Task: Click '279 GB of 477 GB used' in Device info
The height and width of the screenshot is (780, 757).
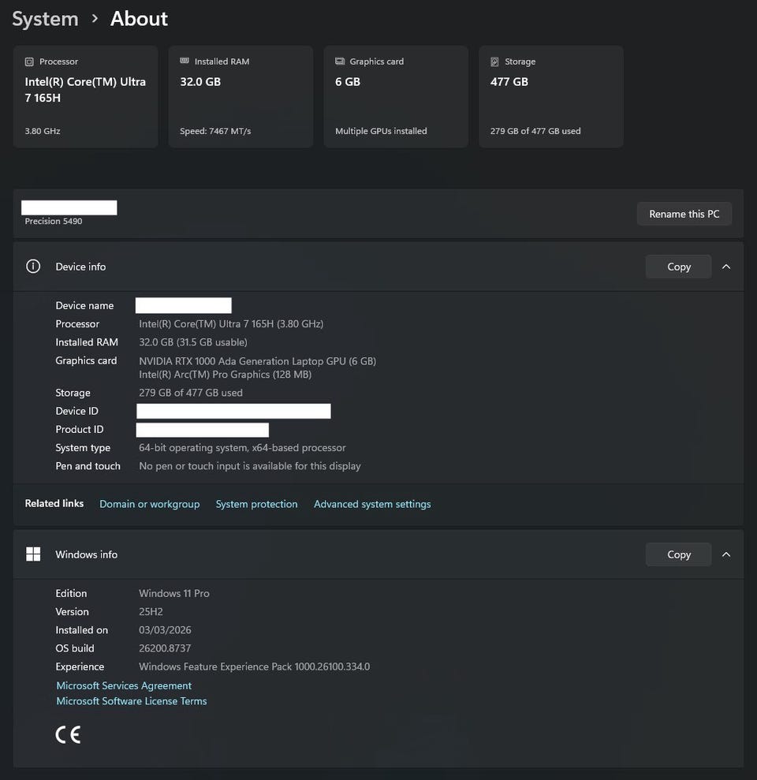Action: [191, 393]
